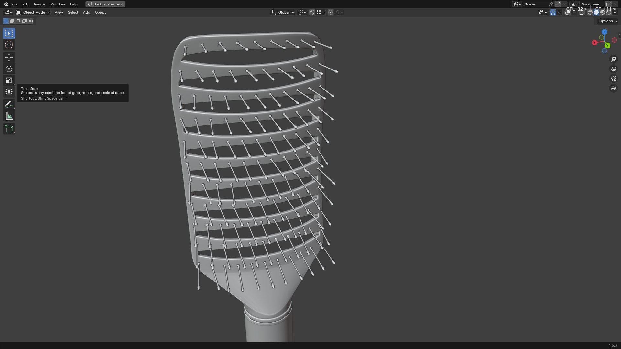The height and width of the screenshot is (349, 621).
Task: Pin the Scene with pushpin icon
Action: click(x=551, y=4)
